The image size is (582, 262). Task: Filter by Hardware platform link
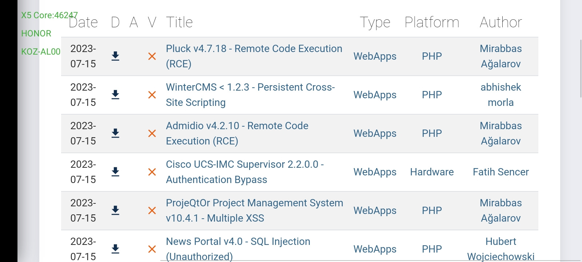click(432, 172)
